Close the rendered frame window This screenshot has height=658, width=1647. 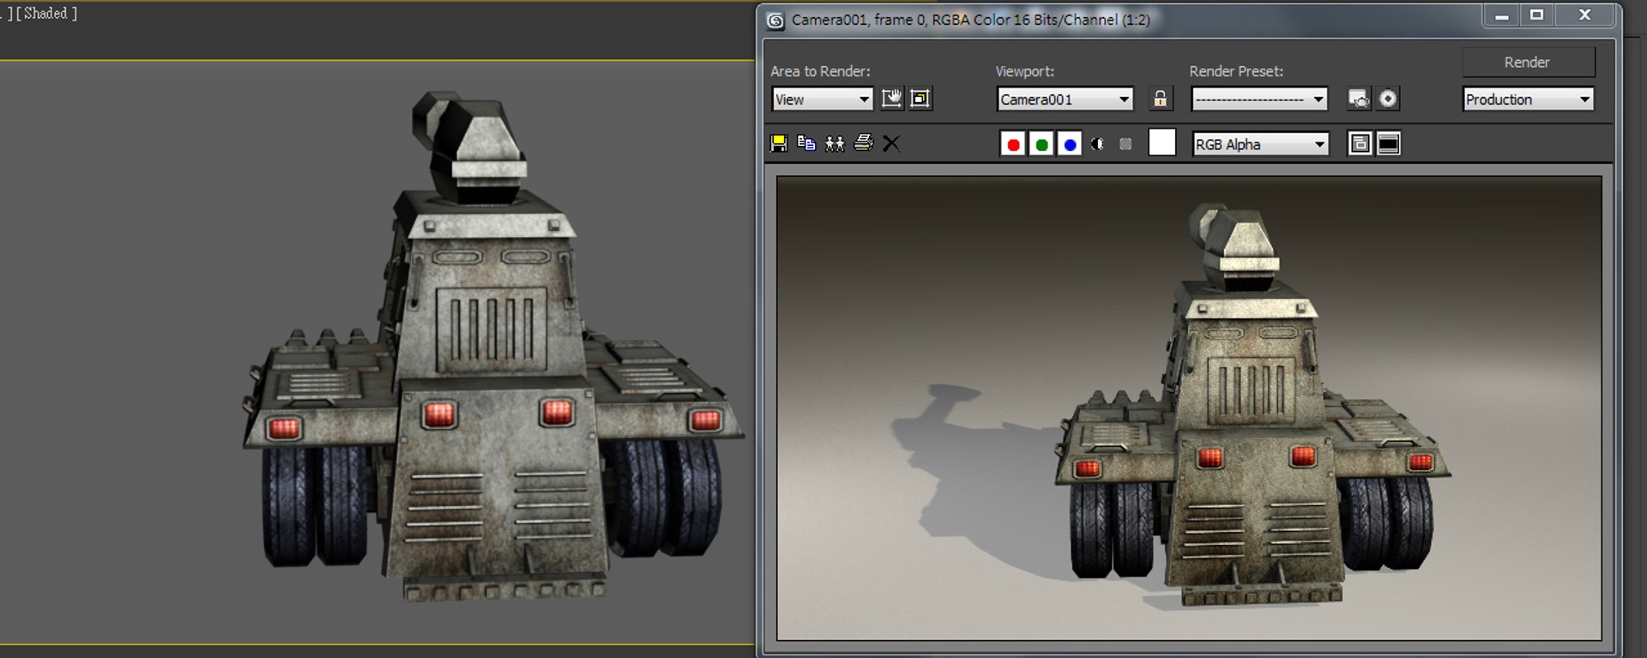coord(1585,15)
